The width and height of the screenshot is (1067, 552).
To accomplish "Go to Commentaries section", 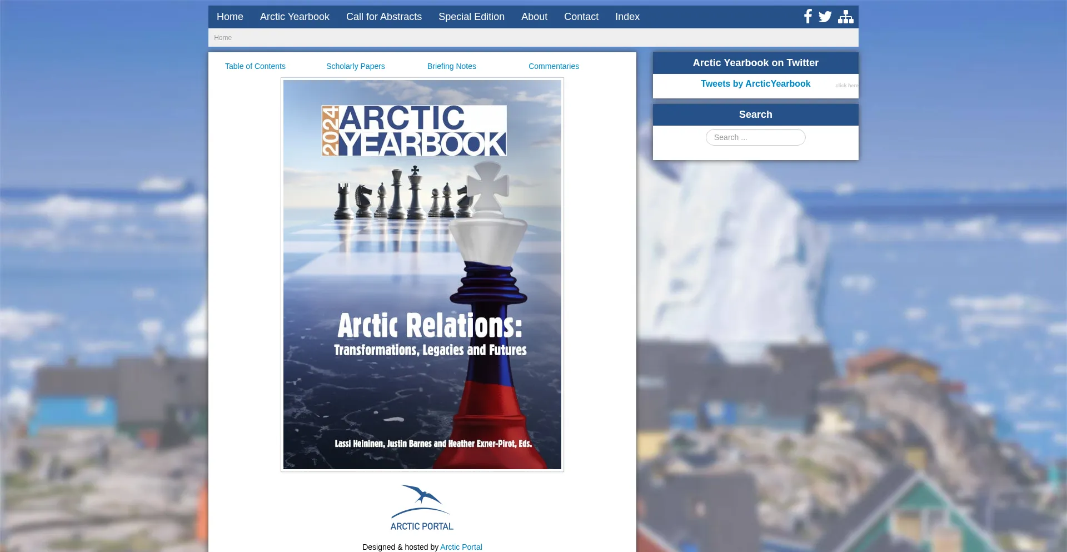I will click(554, 66).
